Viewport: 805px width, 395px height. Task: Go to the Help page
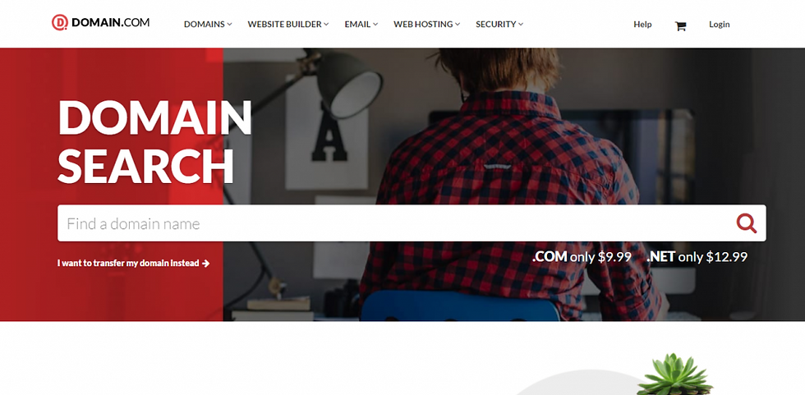pos(642,24)
